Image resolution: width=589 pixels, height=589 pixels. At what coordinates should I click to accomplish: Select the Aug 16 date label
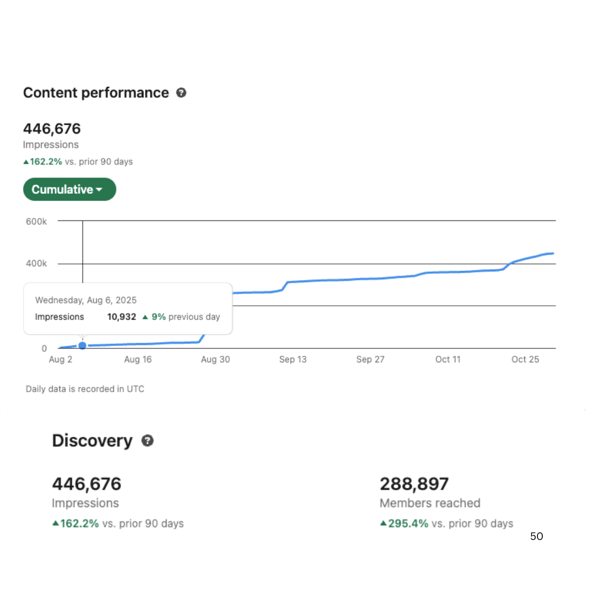138,359
